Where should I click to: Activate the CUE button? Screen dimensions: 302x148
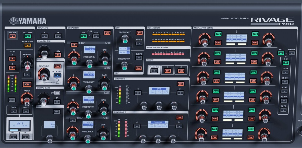tap(12, 100)
